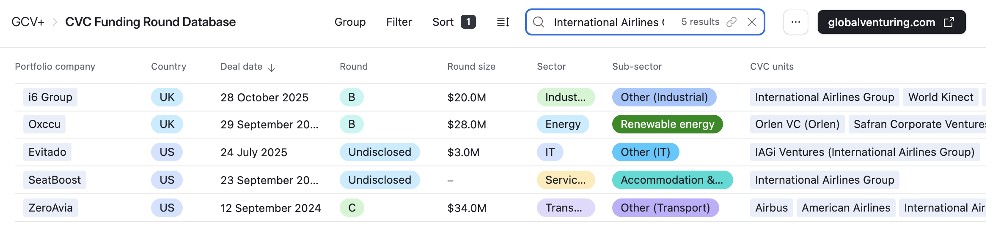Click the CVC units column header
The height and width of the screenshot is (239, 1001).
[x=771, y=66]
